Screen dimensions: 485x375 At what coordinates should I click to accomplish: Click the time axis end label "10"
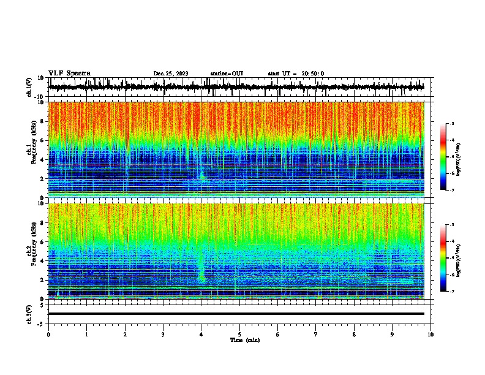click(430, 335)
